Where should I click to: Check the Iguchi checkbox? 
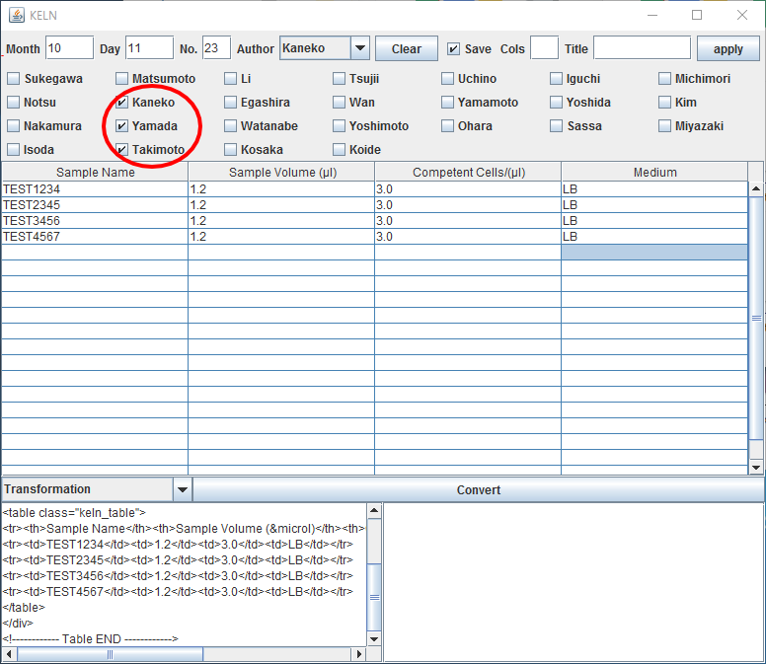[x=556, y=79]
